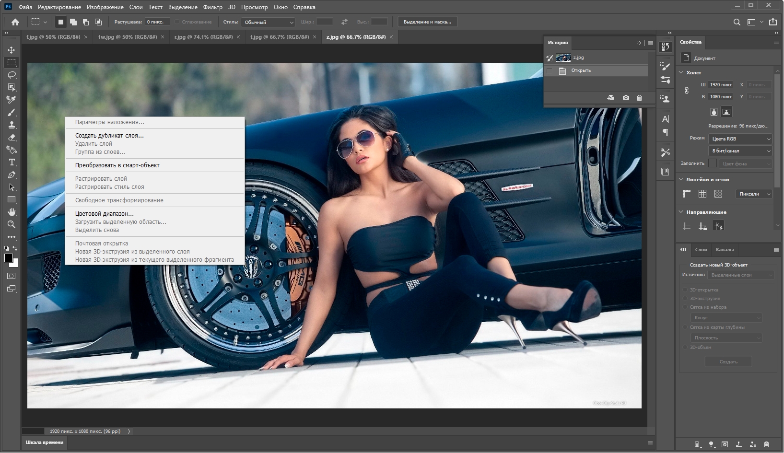Image resolution: width=784 pixels, height=453 pixels.
Task: Click the Выделение и маска button
Action: 427,22
